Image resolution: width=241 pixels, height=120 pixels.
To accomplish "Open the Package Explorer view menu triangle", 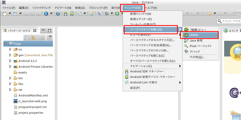I will (50, 37).
